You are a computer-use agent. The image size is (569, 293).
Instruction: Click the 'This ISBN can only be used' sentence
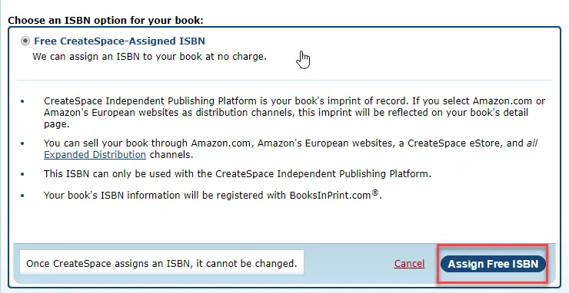(x=238, y=174)
